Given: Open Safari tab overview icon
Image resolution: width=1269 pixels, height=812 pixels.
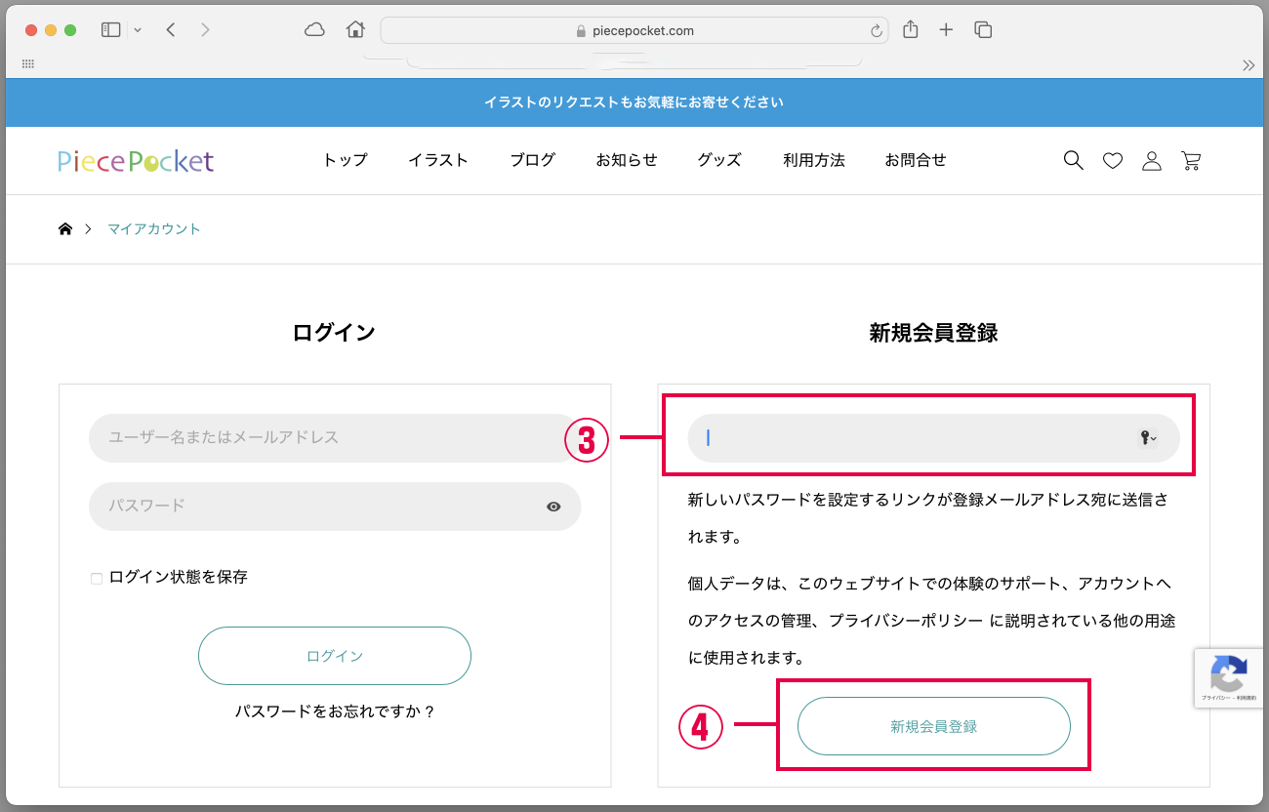Looking at the screenshot, I should [x=983, y=30].
